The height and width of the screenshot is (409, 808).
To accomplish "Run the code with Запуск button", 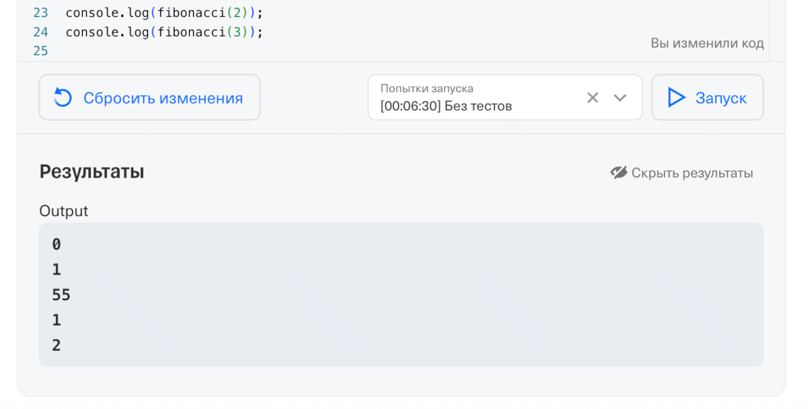I will pos(708,98).
